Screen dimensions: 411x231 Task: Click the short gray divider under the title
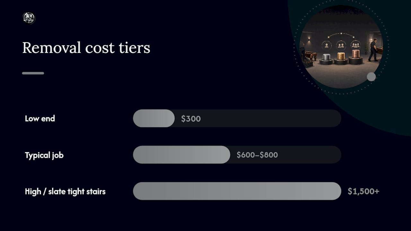tap(33, 73)
